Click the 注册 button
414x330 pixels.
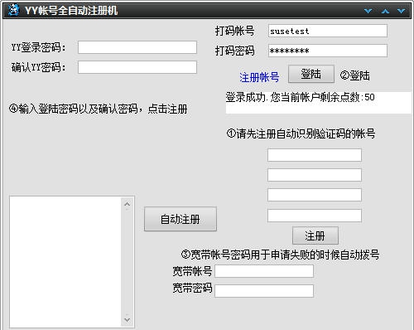point(315,235)
